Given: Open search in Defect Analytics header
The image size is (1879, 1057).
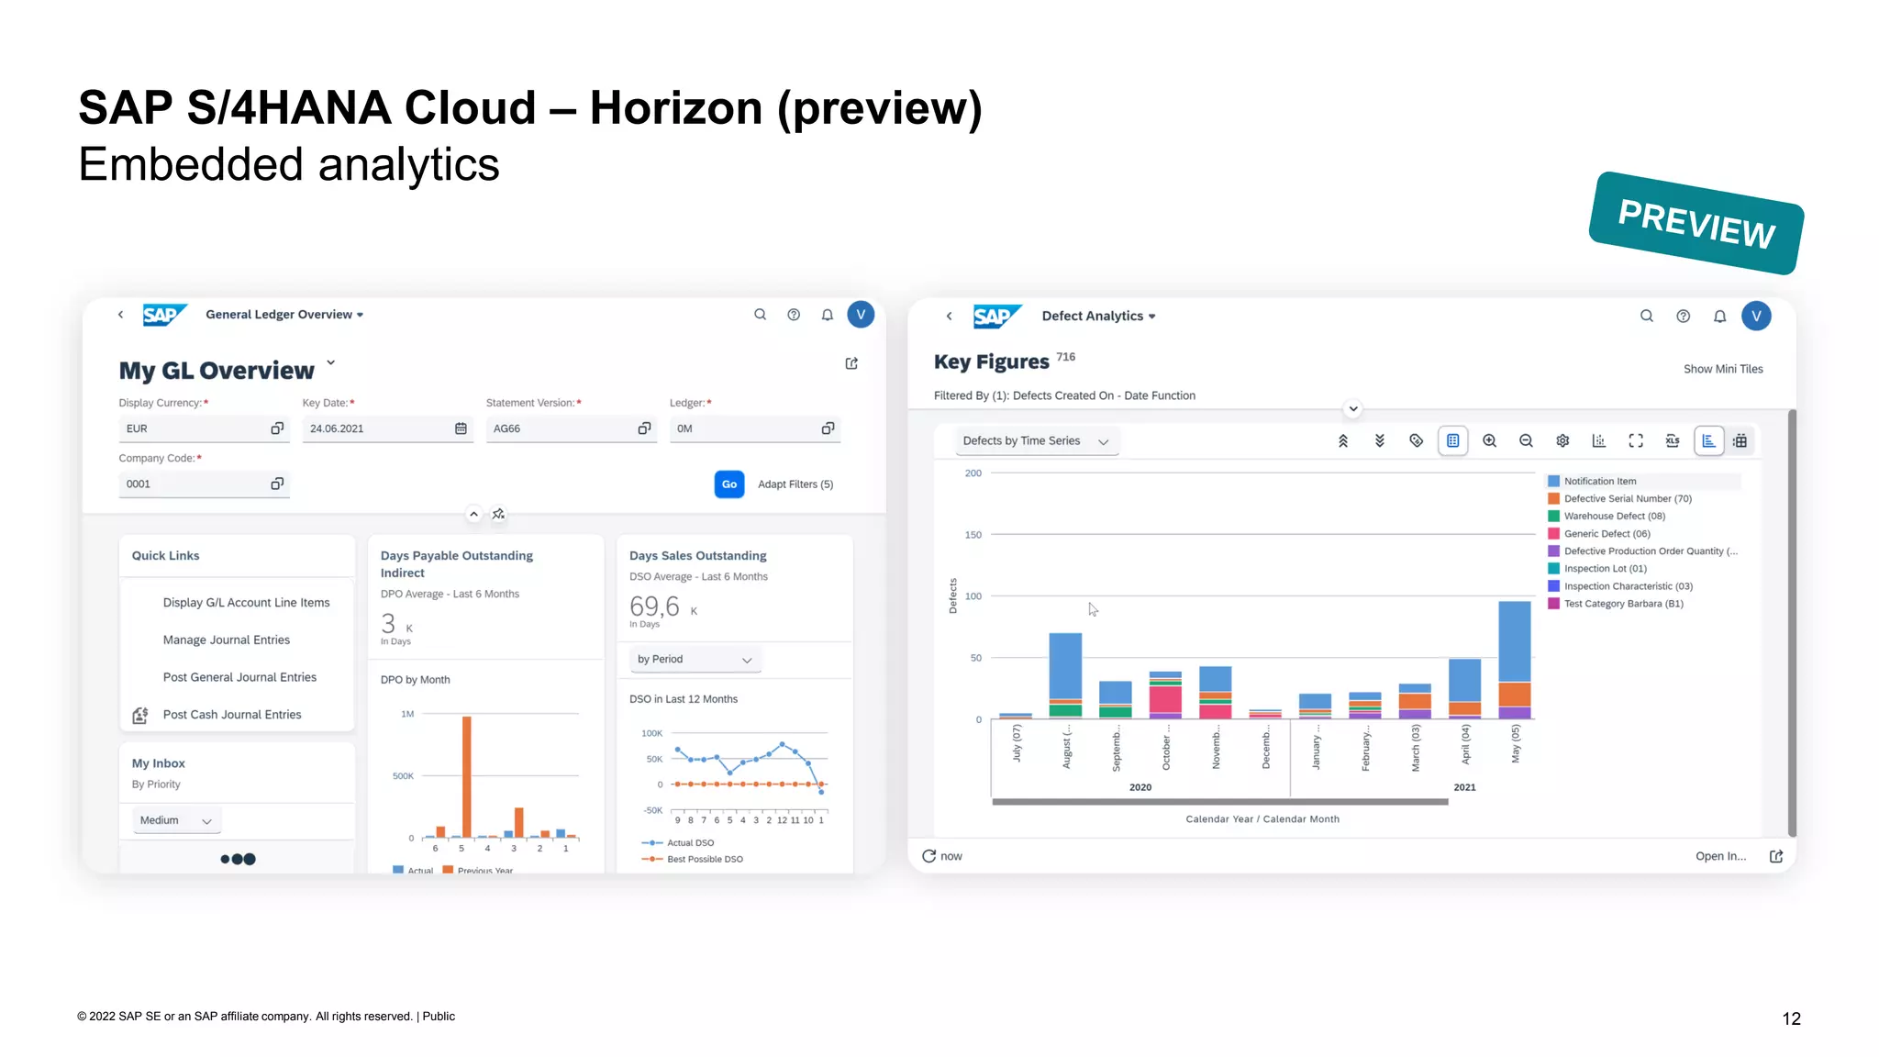Looking at the screenshot, I should pos(1647,317).
